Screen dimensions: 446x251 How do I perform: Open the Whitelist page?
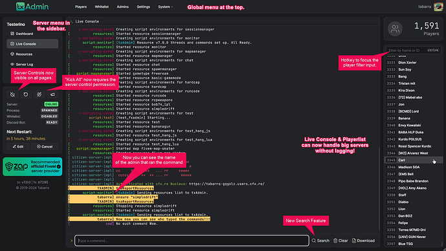tap(102, 7)
